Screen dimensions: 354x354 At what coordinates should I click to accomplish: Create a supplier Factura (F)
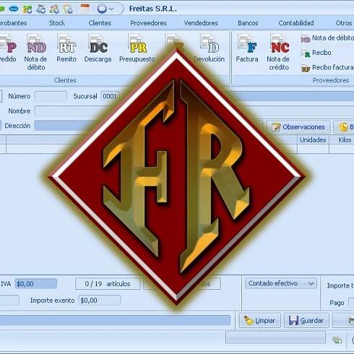[247, 48]
